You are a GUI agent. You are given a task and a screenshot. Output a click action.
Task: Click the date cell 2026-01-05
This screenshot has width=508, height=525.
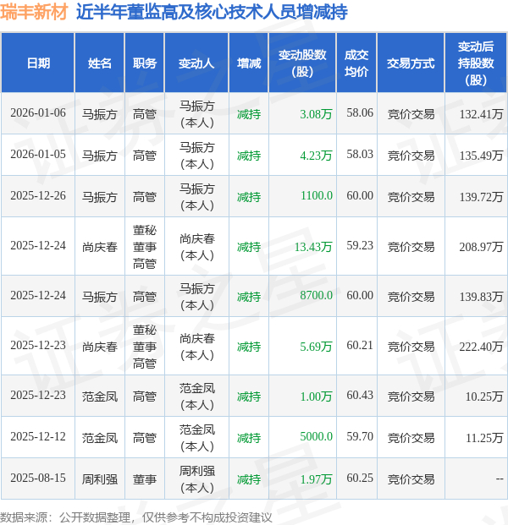(x=38, y=155)
